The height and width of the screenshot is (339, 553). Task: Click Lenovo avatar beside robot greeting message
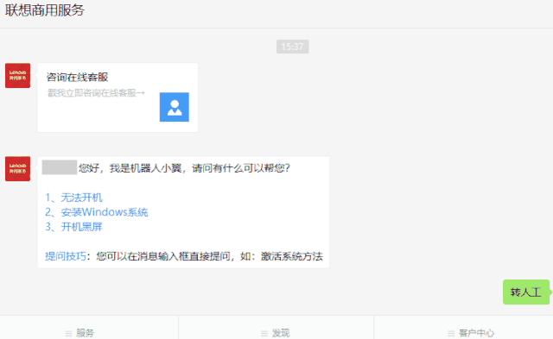pos(17,168)
